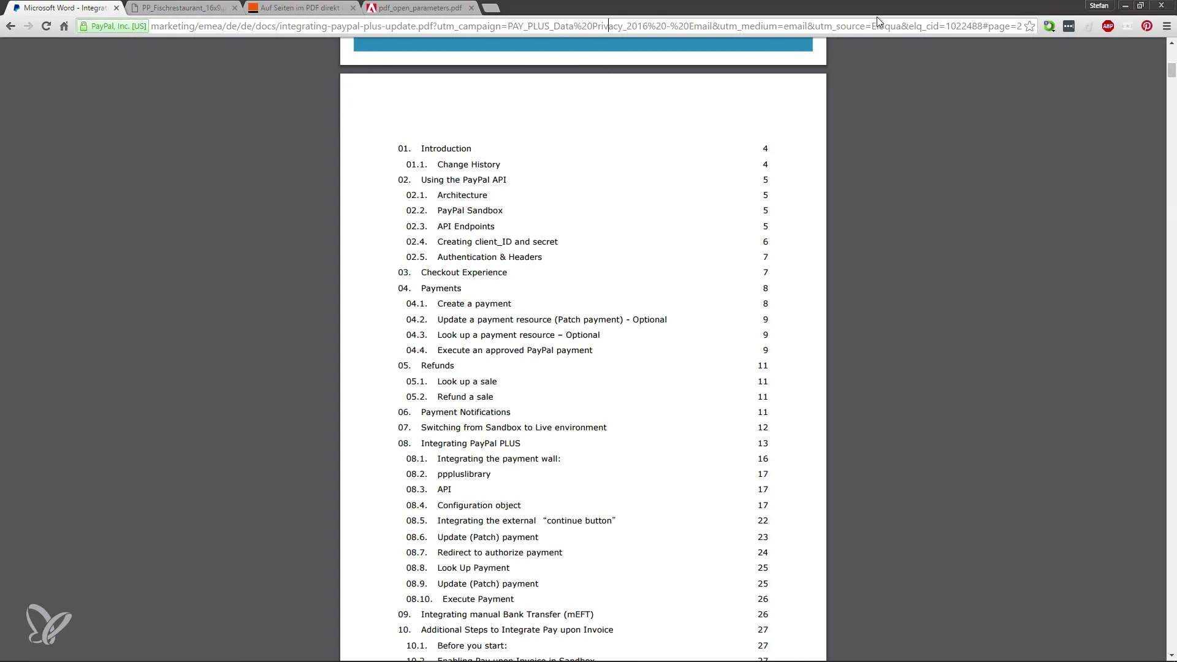Click the bookmark star icon in address bar
This screenshot has height=662, width=1177.
[1029, 26]
